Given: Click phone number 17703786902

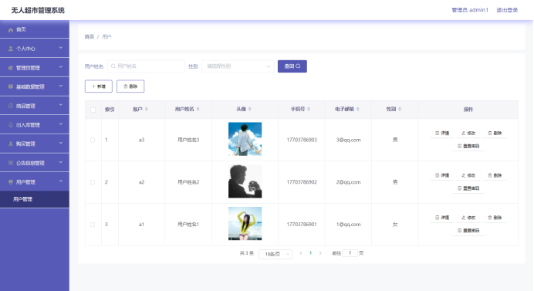Looking at the screenshot, I should tap(302, 182).
